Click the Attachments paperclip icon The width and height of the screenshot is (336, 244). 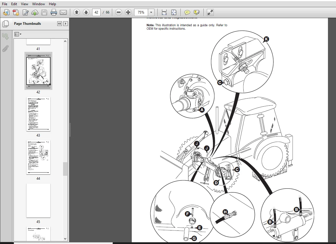pos(5,49)
